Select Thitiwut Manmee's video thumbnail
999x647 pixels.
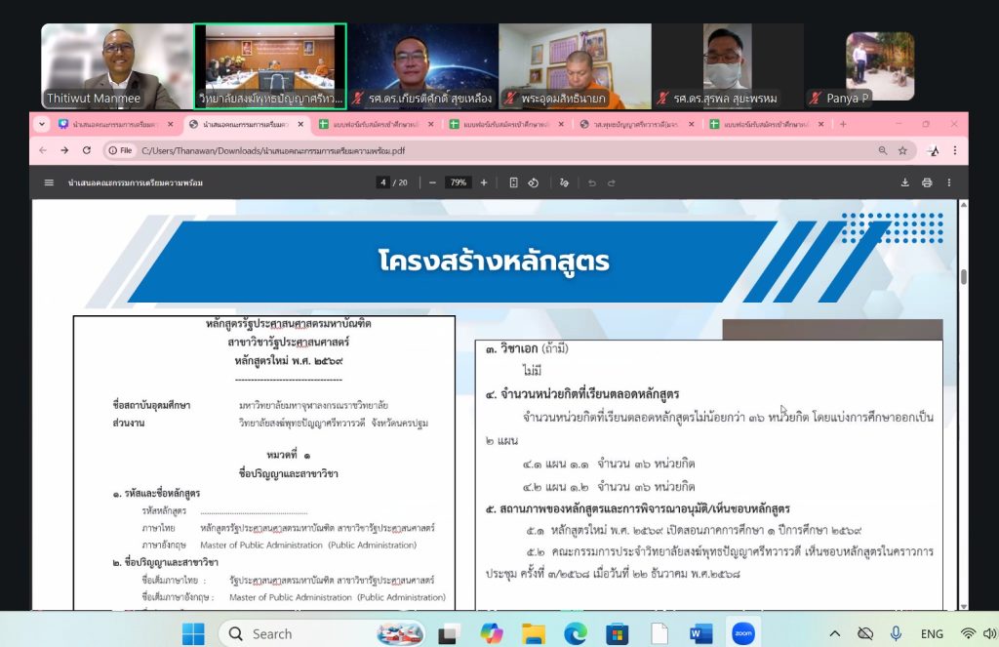coord(116,65)
